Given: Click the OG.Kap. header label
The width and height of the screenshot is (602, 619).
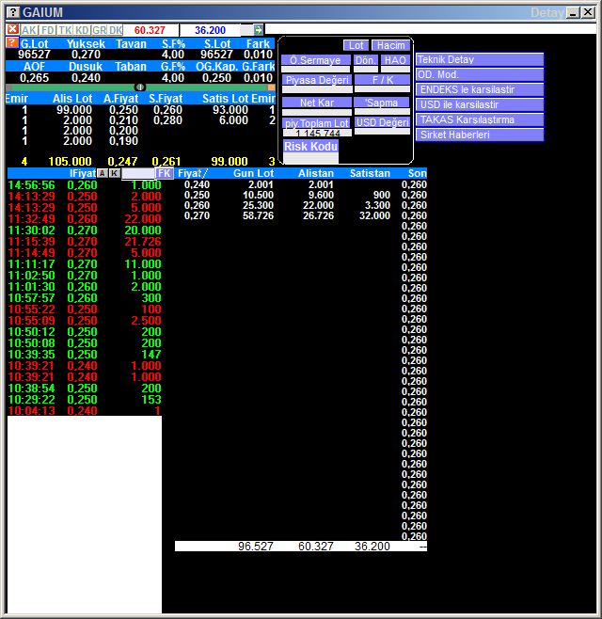Looking at the screenshot, I should (216, 66).
